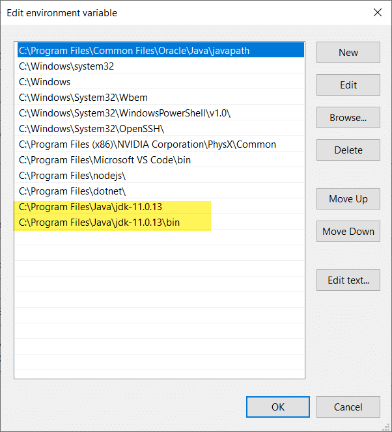
Task: Select the C:\Windows\system32 entry
Action: click(x=161, y=66)
